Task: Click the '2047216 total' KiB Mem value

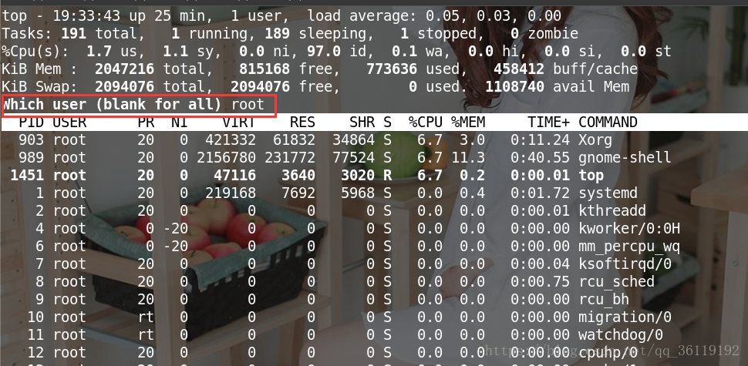Action: (x=153, y=69)
